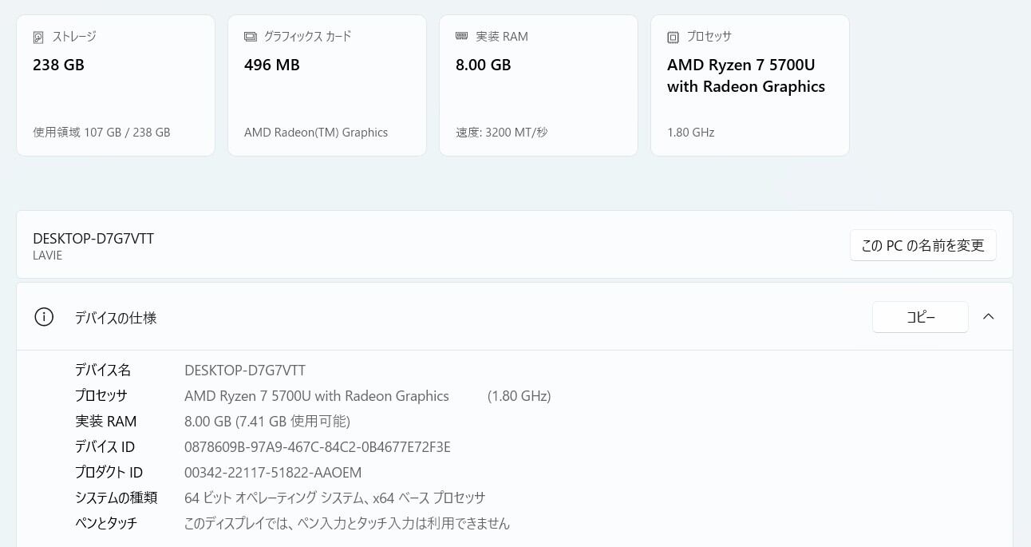The image size is (1031, 547).
Task: Click the プロダクト ID value text
Action: click(x=273, y=473)
